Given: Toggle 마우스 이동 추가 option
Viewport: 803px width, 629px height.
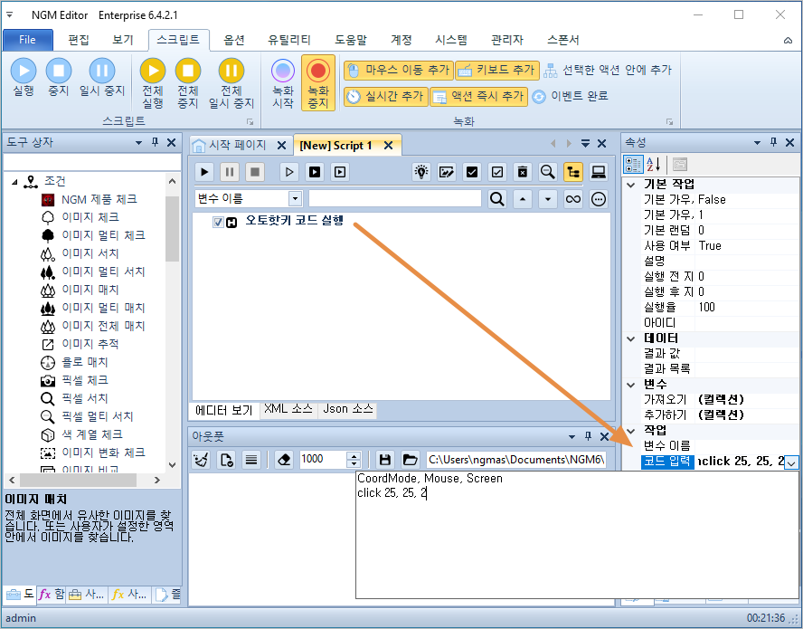Looking at the screenshot, I should click(399, 71).
